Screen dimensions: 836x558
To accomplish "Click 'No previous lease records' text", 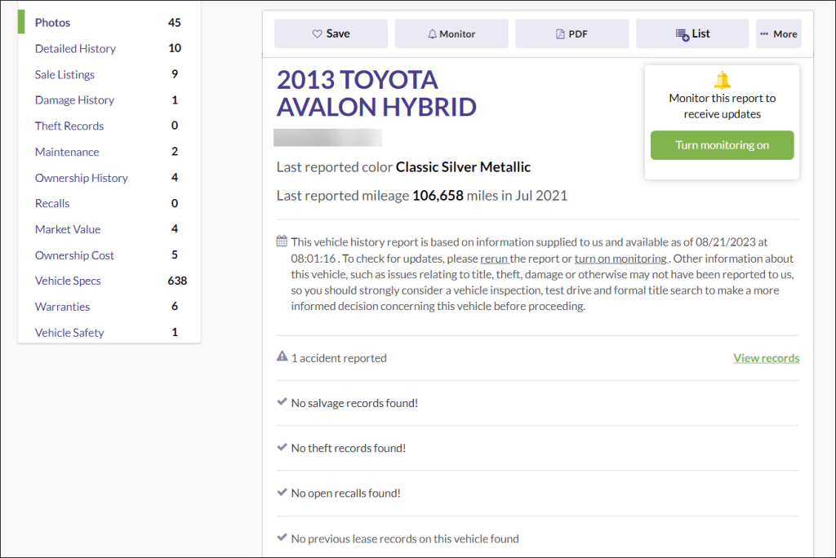I will tap(405, 538).
